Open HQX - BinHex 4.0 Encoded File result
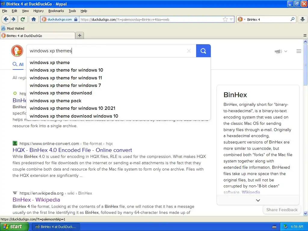Screen dimensions: 308x231 (x=72, y=150)
